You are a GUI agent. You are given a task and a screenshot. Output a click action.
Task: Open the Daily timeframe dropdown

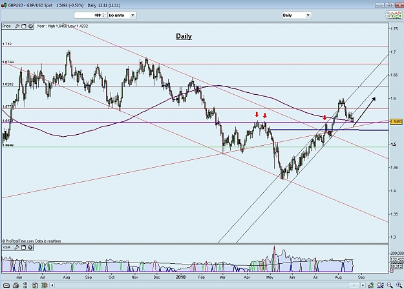[297, 15]
